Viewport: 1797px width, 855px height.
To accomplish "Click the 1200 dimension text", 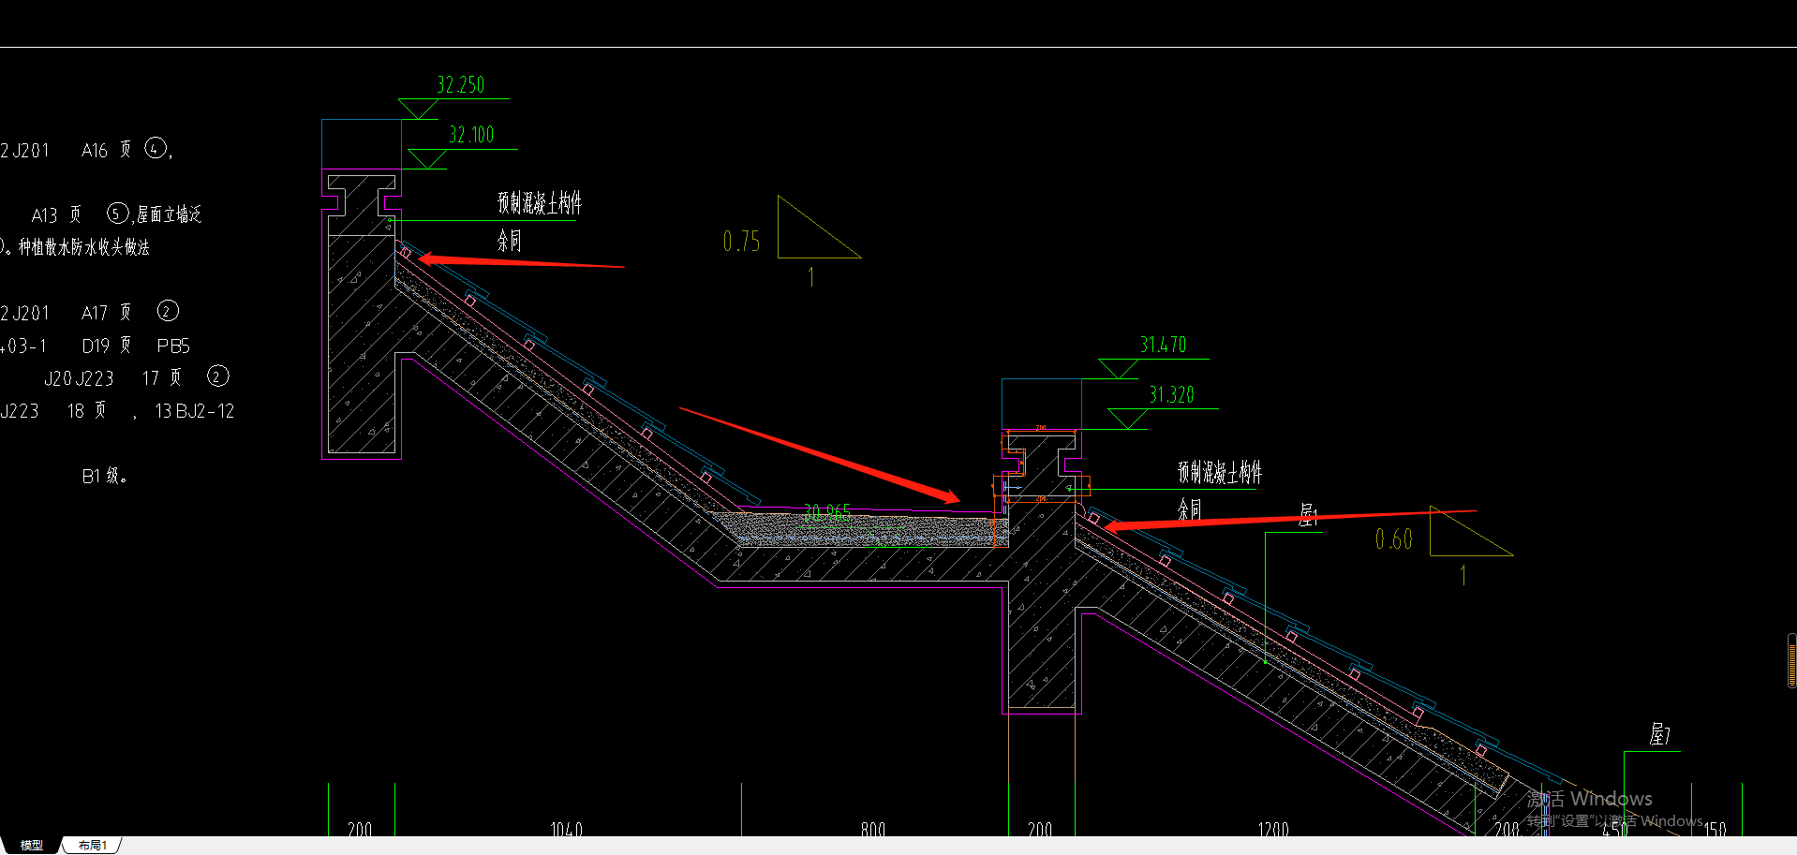I will point(1272,829).
